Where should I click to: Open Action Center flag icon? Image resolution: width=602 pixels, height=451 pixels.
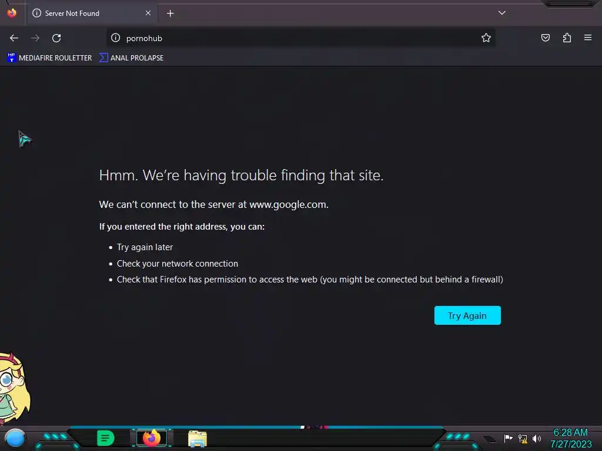[508, 438]
